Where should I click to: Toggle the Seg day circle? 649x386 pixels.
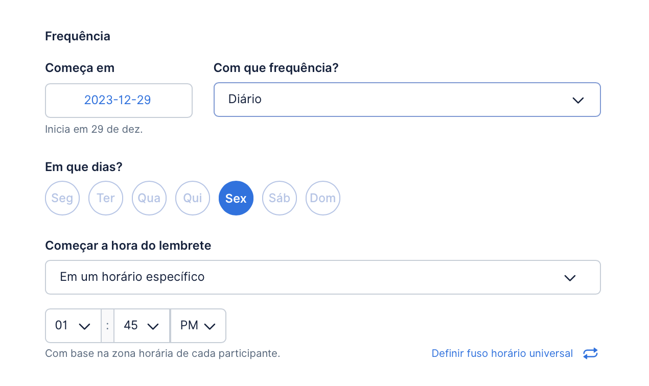[62, 198]
